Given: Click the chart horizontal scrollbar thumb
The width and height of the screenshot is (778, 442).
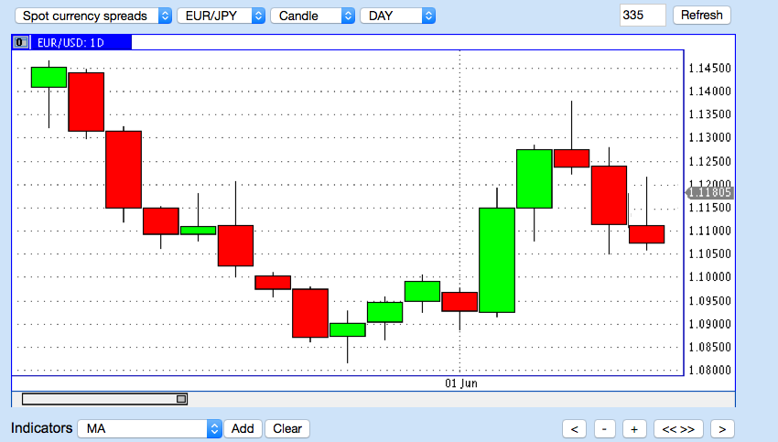Looking at the screenshot, I should (x=181, y=399).
